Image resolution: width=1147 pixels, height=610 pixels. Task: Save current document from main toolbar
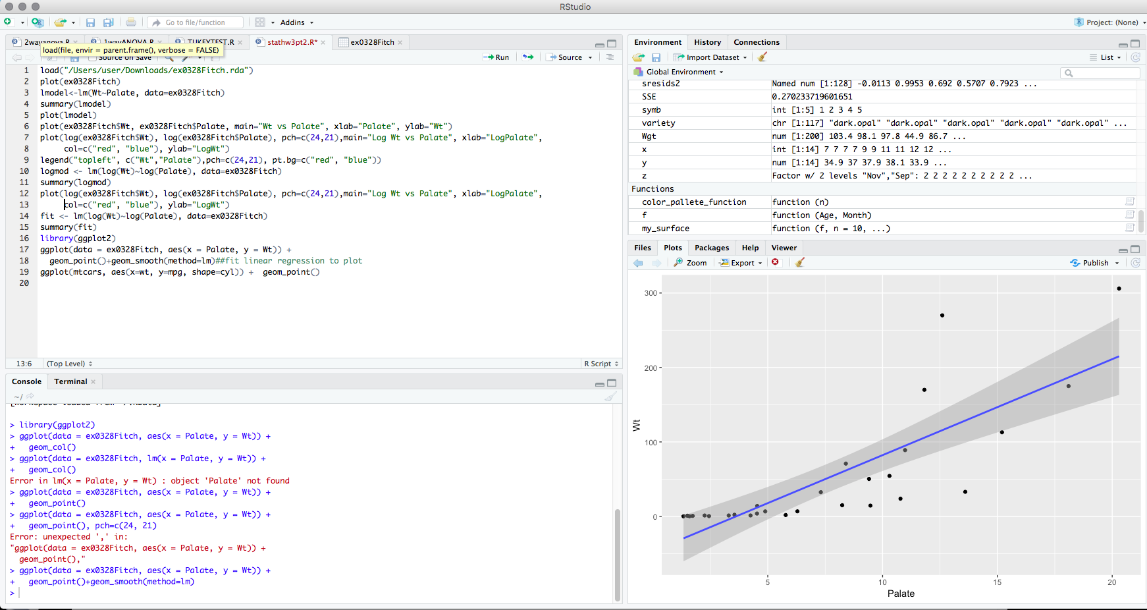90,22
